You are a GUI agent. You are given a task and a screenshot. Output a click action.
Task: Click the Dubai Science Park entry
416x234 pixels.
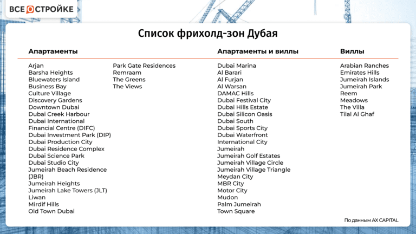tap(56, 156)
